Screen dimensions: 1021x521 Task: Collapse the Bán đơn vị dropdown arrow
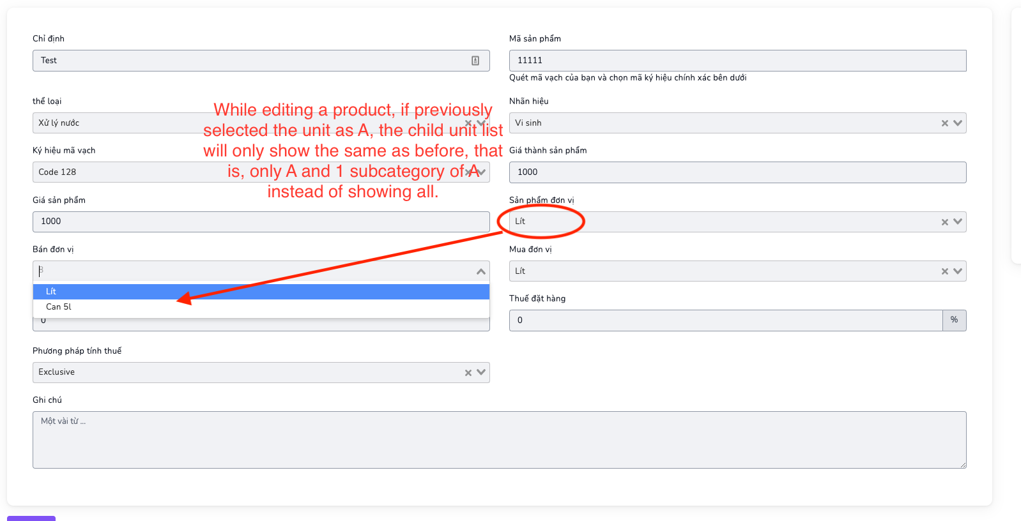[481, 271]
